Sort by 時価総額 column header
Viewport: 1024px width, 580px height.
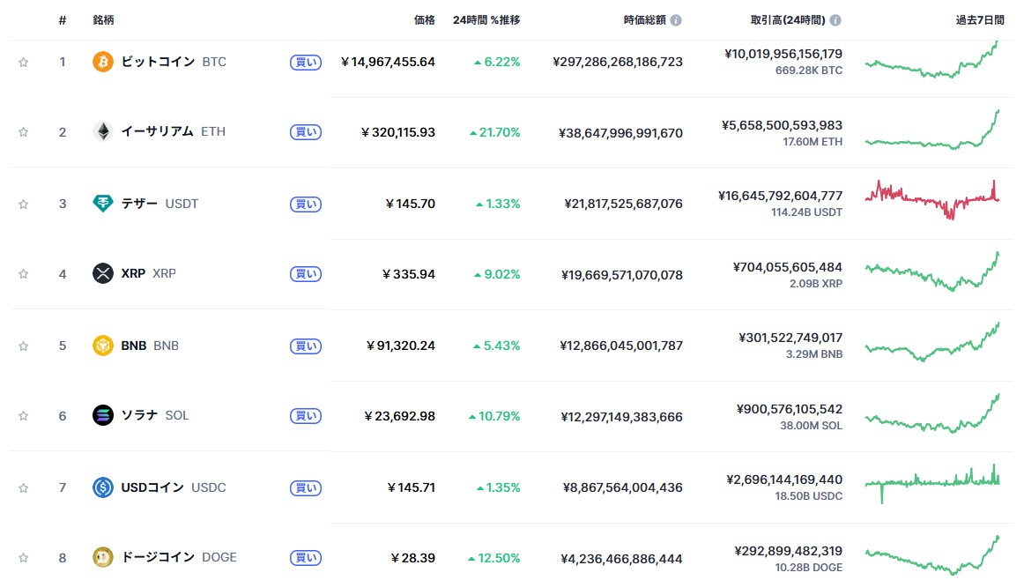644,20
